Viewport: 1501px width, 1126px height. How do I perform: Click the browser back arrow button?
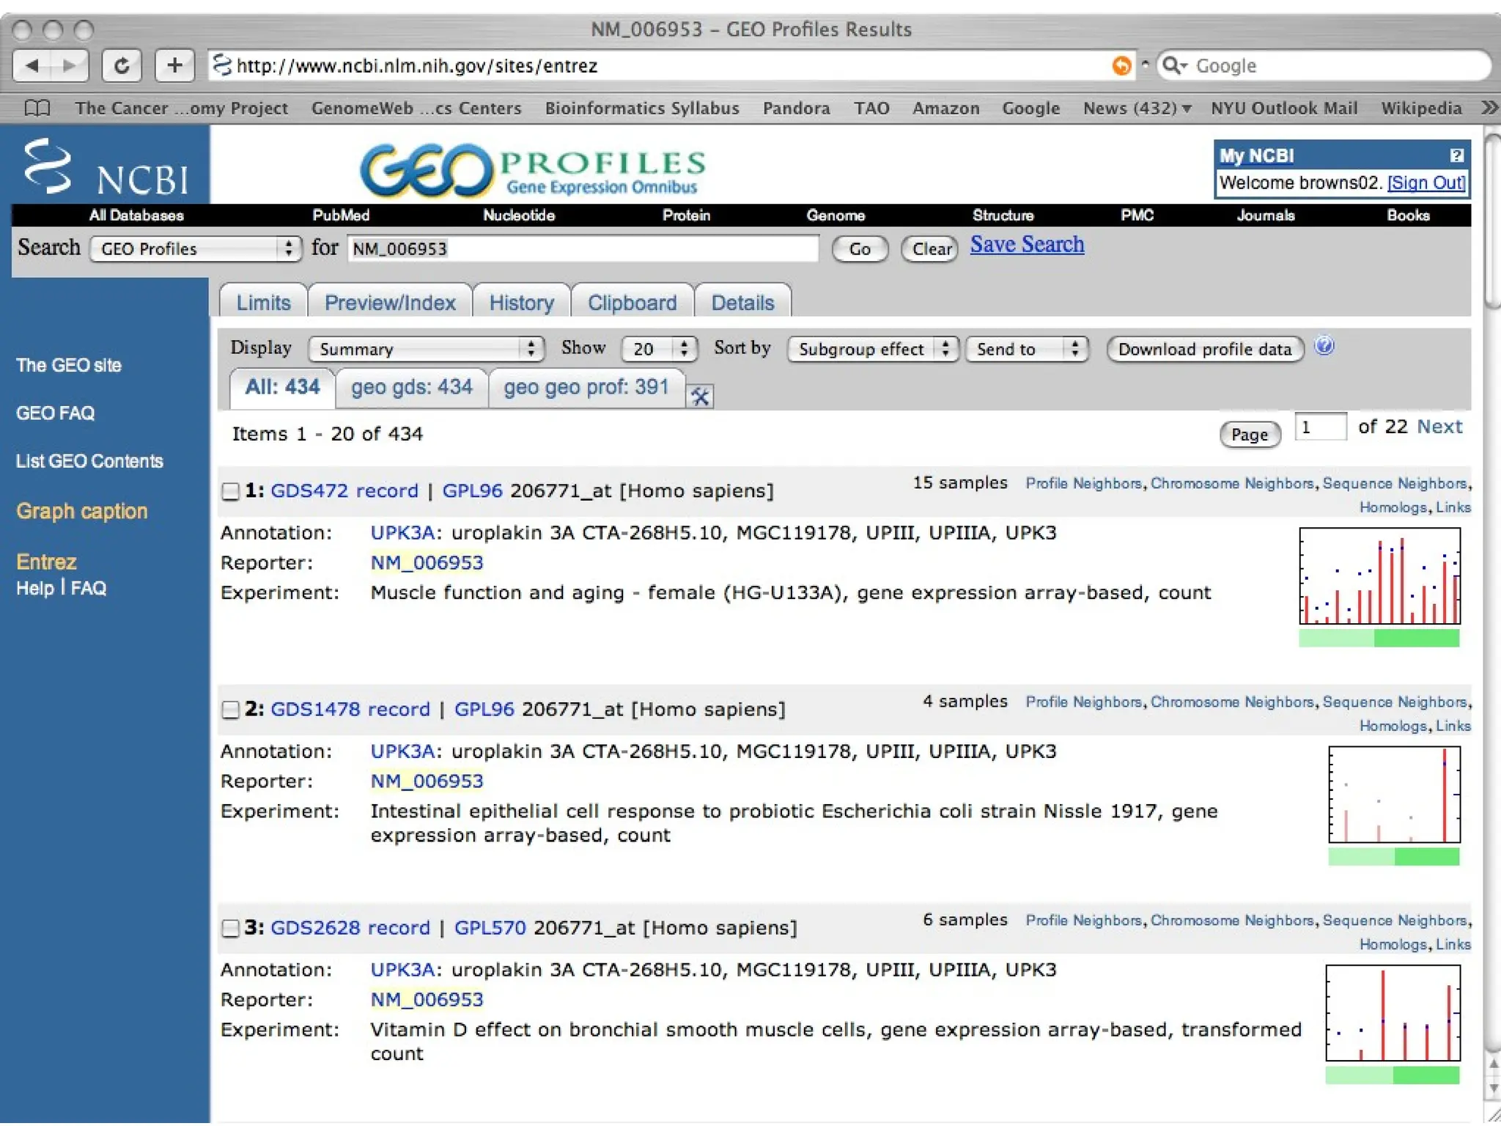coord(32,66)
